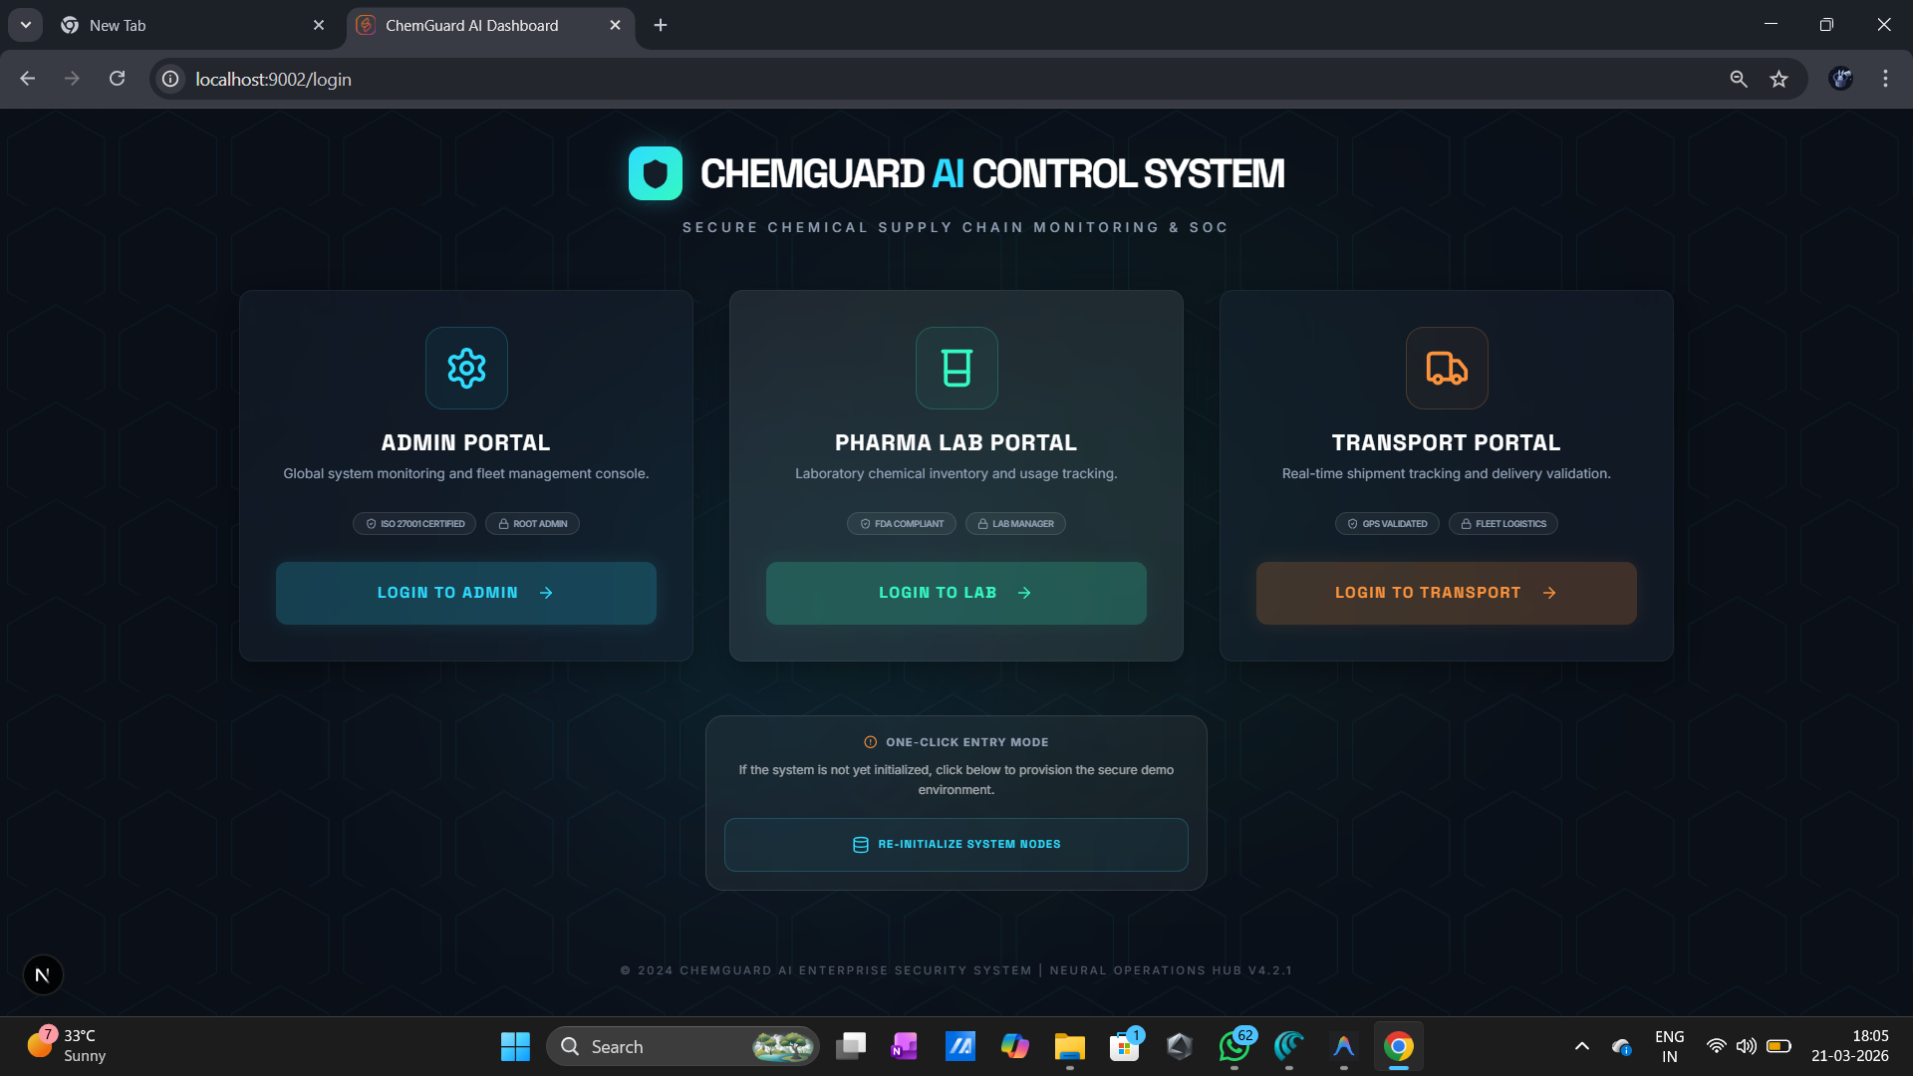This screenshot has width=1913, height=1076.
Task: Click the Transport Portal truck icon
Action: [x=1447, y=369]
